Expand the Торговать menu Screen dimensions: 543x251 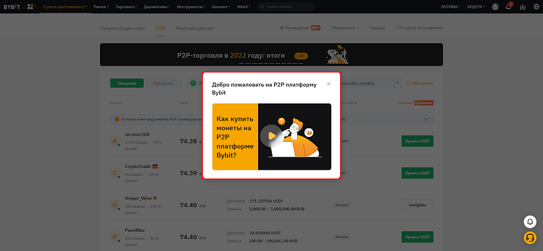point(126,7)
